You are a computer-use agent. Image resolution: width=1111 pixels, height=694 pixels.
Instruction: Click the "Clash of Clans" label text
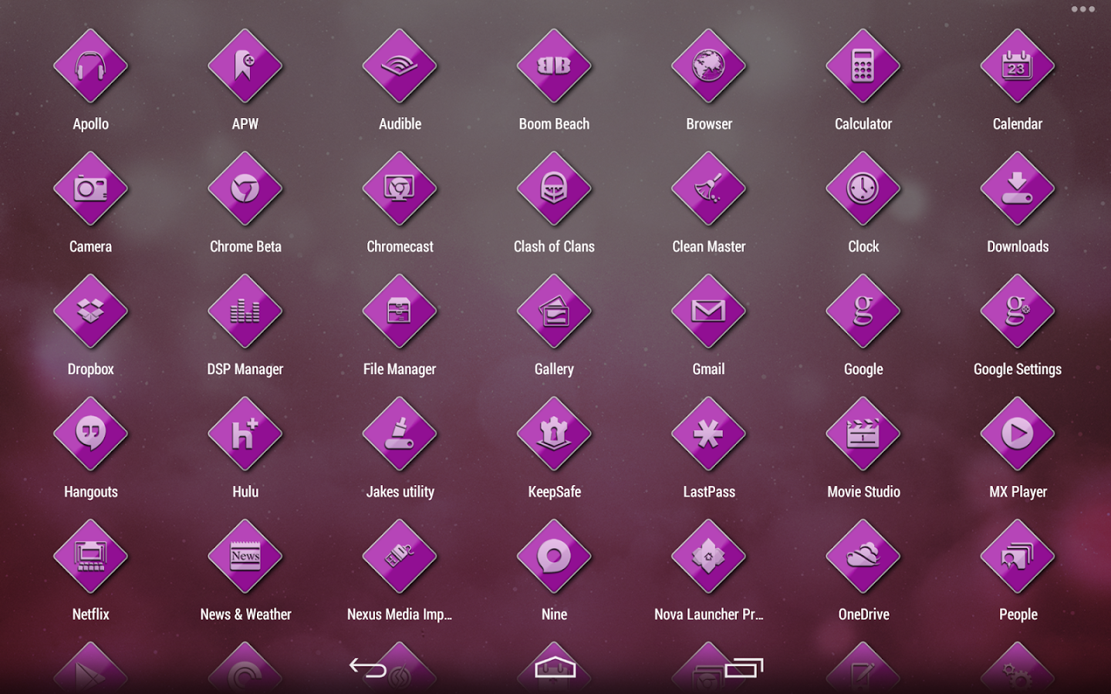(x=554, y=247)
